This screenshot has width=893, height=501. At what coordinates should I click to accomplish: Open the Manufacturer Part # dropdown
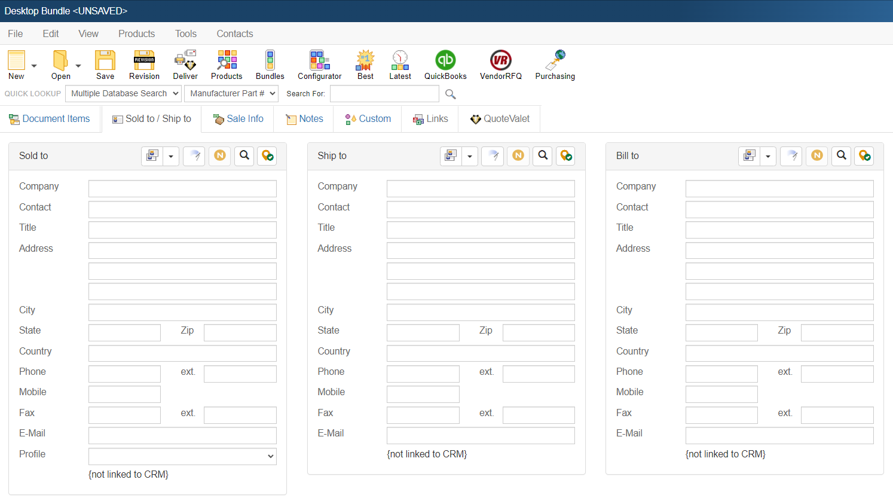click(231, 93)
